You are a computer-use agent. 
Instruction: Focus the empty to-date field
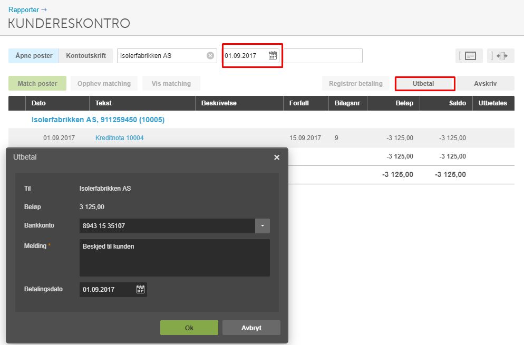pyautogui.click(x=323, y=56)
